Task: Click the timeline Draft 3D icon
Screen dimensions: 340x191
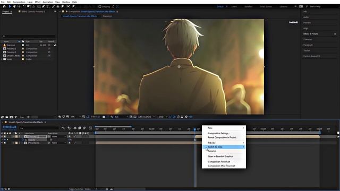Action: (69, 128)
